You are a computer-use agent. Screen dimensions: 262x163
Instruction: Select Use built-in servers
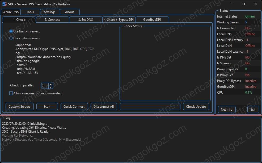tap(11, 31)
